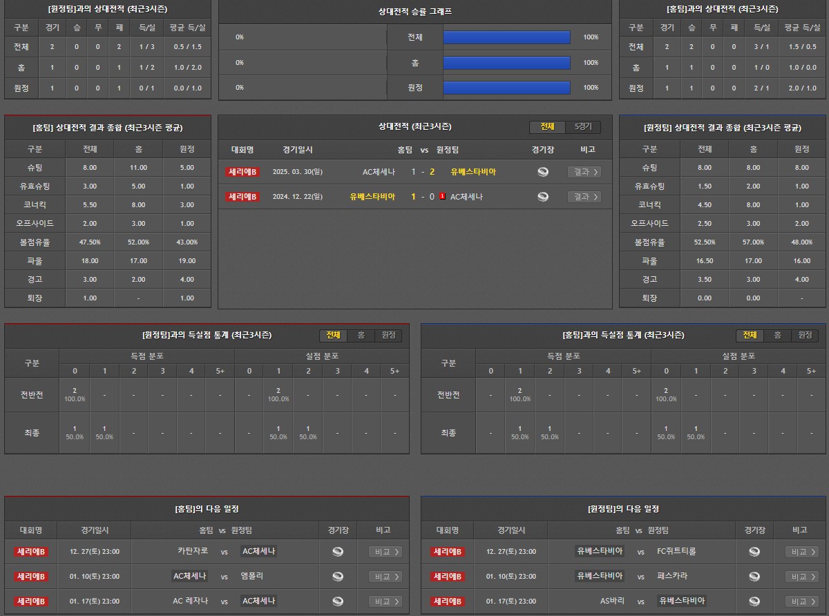Screen dimensions: 829x616
Task: Switch [원정팀] goal stats to 원정
Action: [x=388, y=335]
